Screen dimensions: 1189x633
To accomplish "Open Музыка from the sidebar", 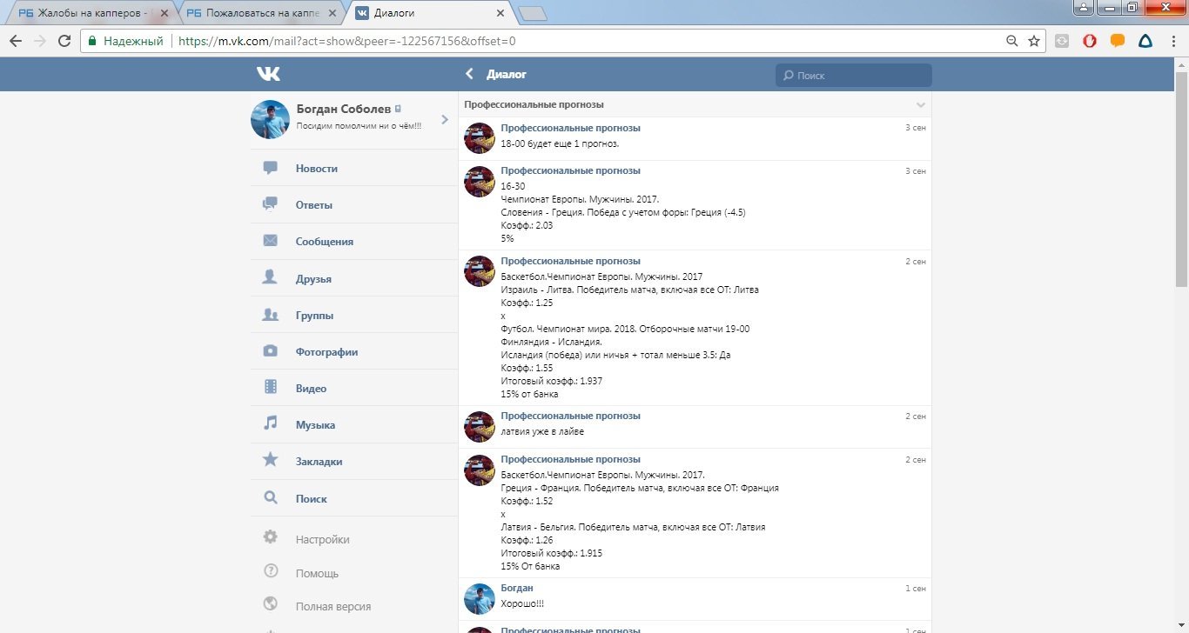I will [315, 425].
